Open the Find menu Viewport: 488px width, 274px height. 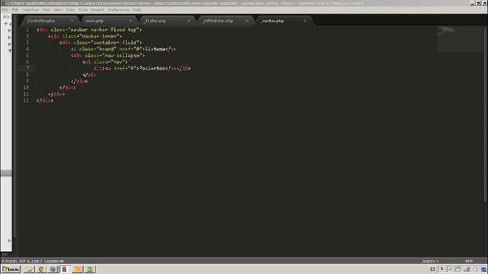point(46,10)
